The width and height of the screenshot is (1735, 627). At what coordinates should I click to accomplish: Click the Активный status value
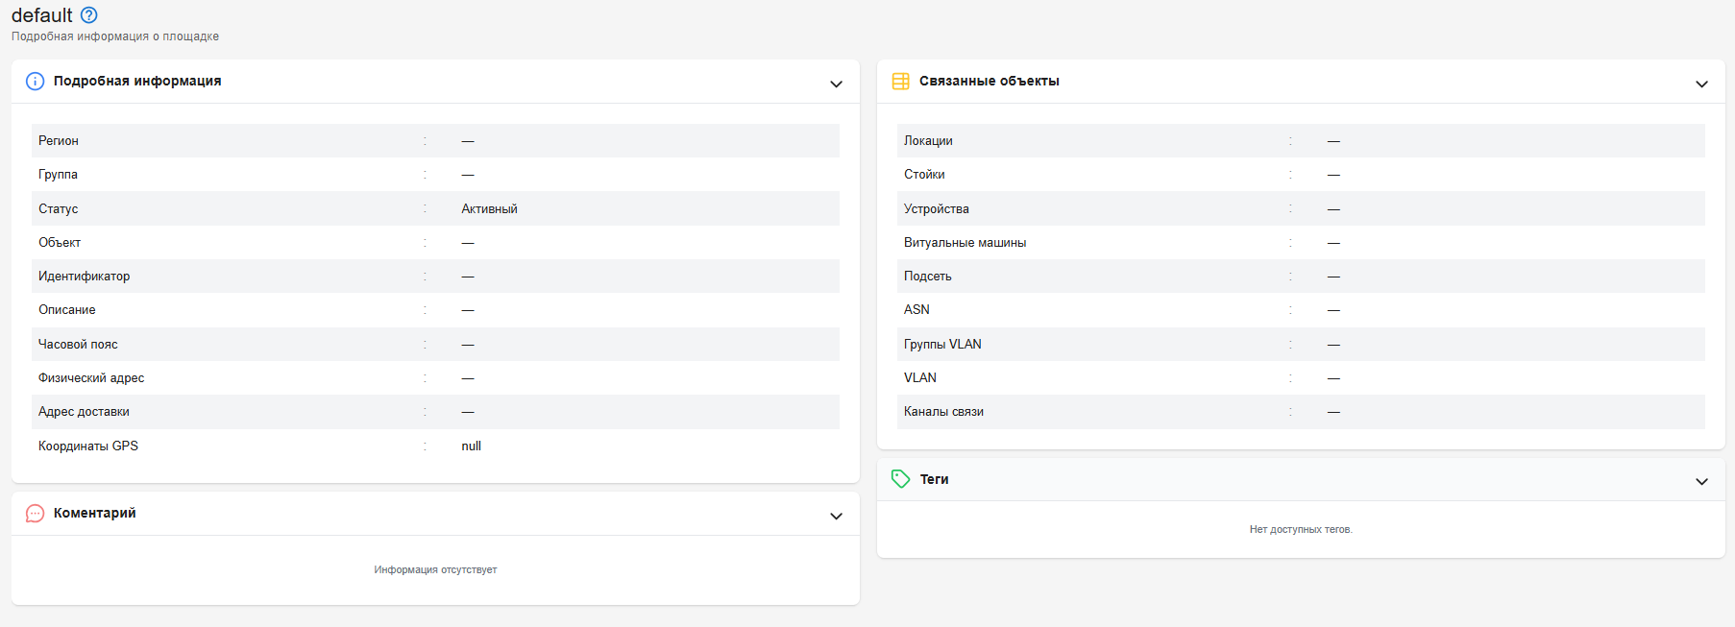(489, 208)
